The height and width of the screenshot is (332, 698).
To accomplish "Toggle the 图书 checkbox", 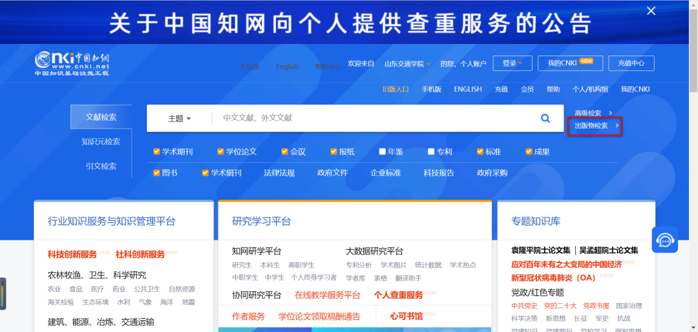I will tap(156, 172).
